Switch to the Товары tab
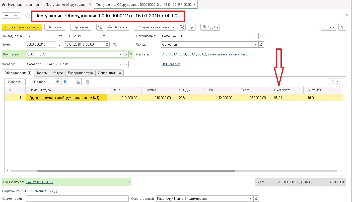Viewport: 352px width, 202px height. pyautogui.click(x=42, y=73)
